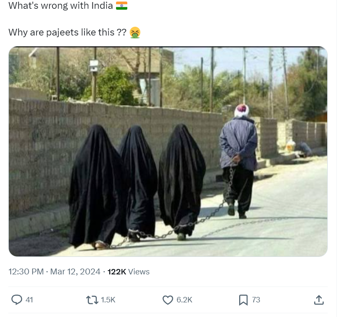Screen dimensions: 341x317
Task: Click the reply speech bubble icon
Action: pos(17,299)
